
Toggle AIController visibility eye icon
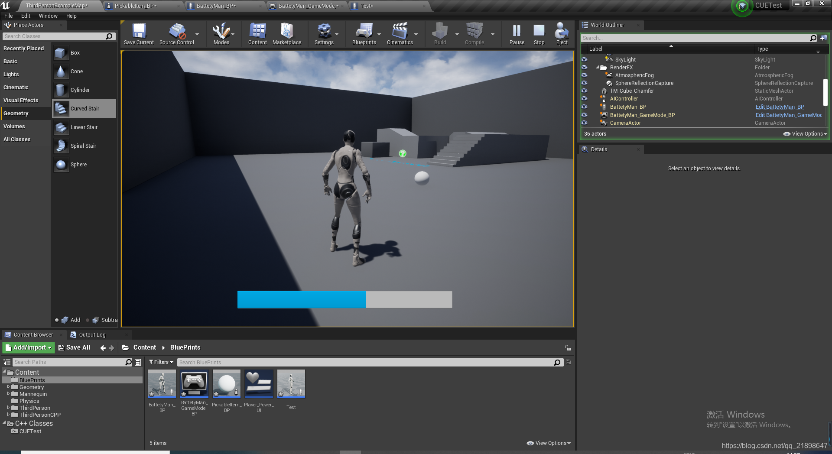[x=584, y=98]
